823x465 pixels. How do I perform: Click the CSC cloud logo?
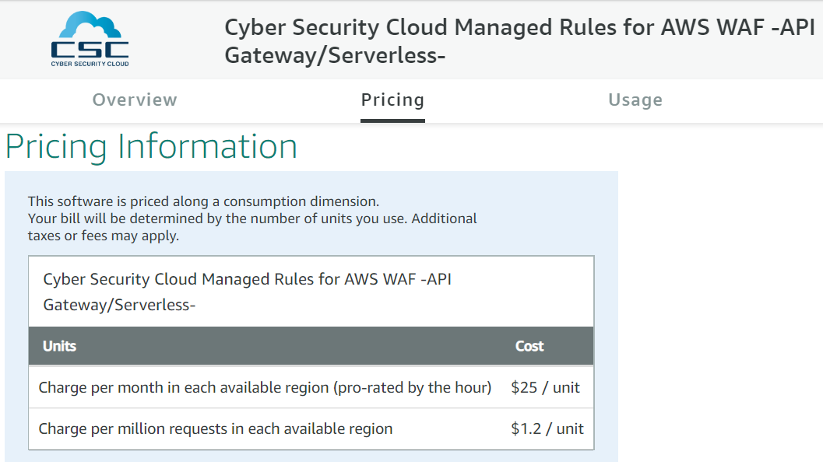pos(90,39)
